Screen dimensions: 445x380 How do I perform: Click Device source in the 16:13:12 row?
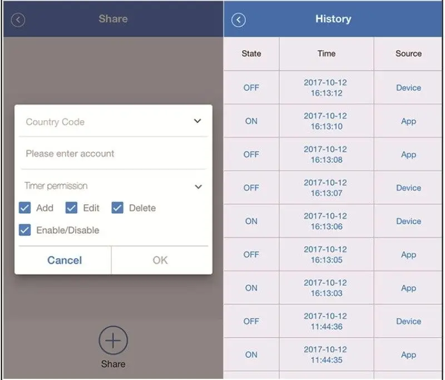408,88
